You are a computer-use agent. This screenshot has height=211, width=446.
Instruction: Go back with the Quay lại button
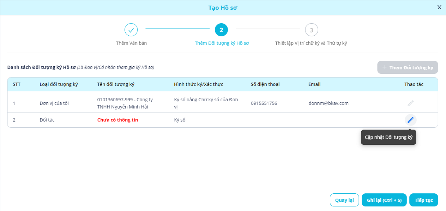(344, 200)
